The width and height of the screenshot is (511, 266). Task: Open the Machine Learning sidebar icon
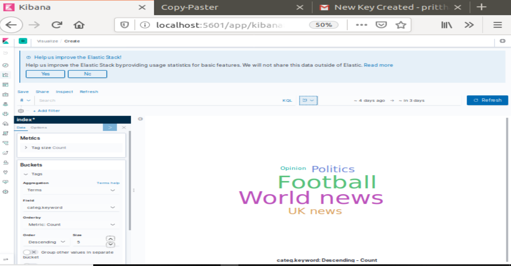(5, 114)
